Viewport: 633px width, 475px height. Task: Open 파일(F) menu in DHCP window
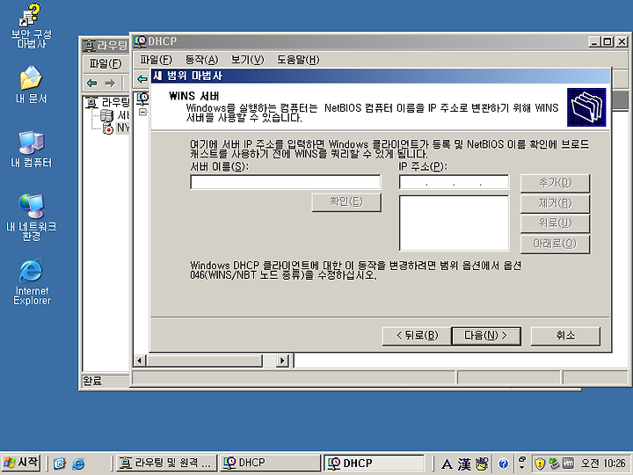156,60
